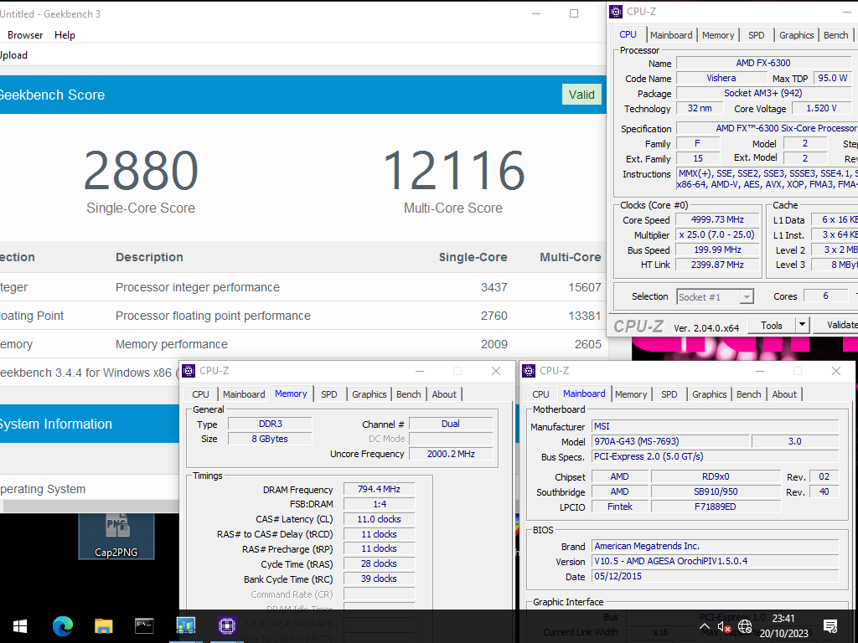Open the Socket #1 selection dropdown
Image resolution: width=858 pixels, height=643 pixels.
pos(716,297)
